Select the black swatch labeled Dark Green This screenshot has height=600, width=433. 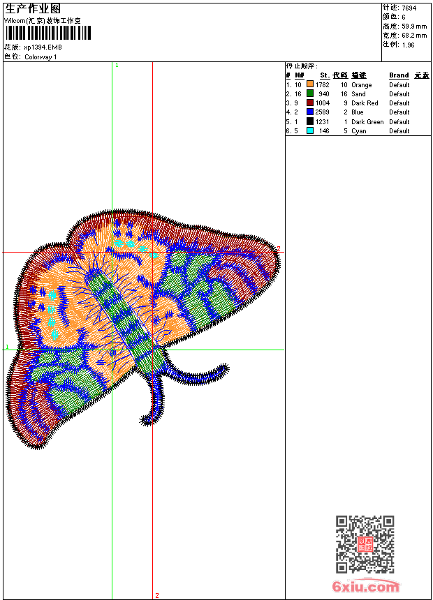310,121
